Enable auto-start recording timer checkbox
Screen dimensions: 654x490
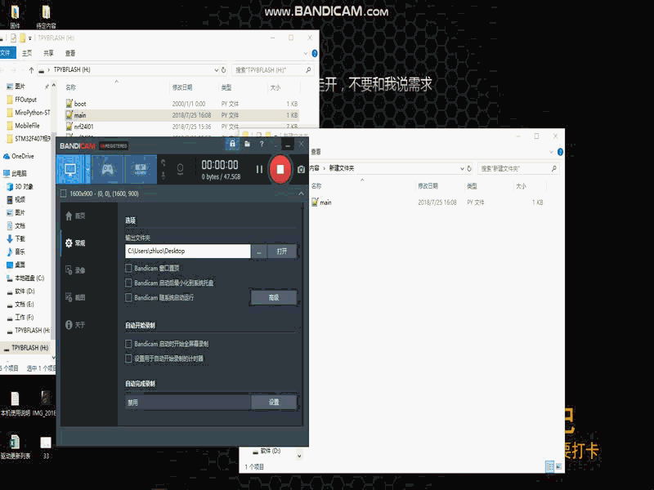coord(129,359)
